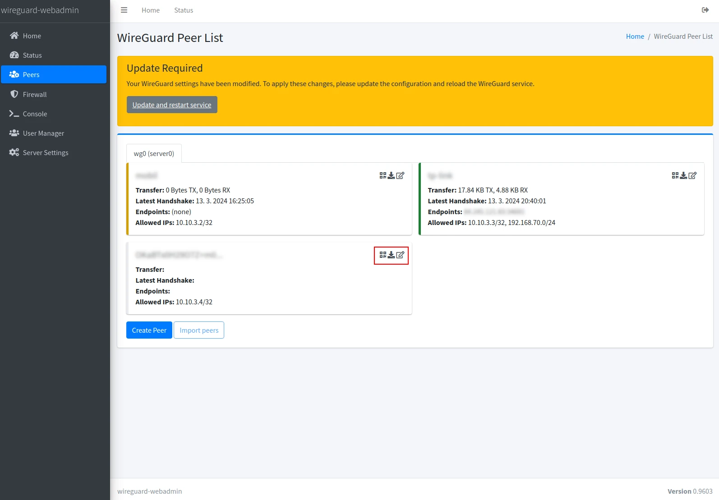Click the Version 0.9603 footer text
The height and width of the screenshot is (500, 719).
(690, 491)
